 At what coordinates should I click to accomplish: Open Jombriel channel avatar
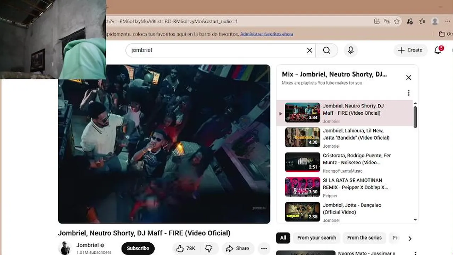[65, 248]
